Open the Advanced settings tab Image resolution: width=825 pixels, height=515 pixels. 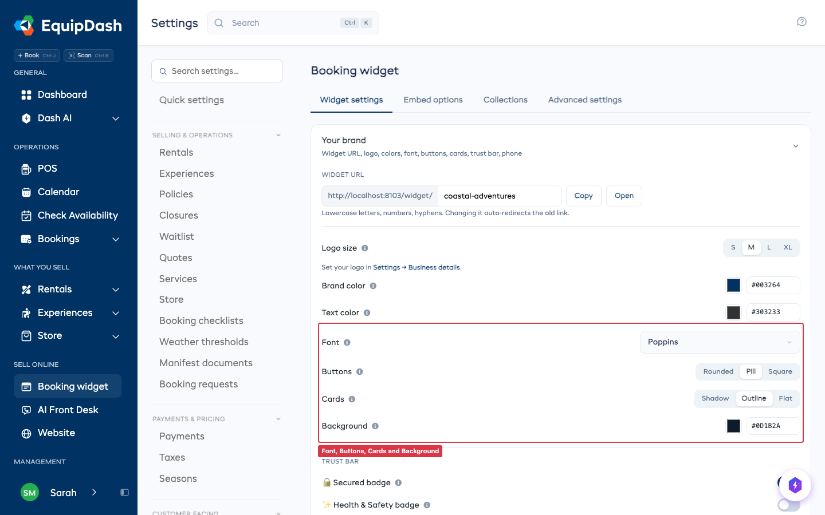click(585, 100)
